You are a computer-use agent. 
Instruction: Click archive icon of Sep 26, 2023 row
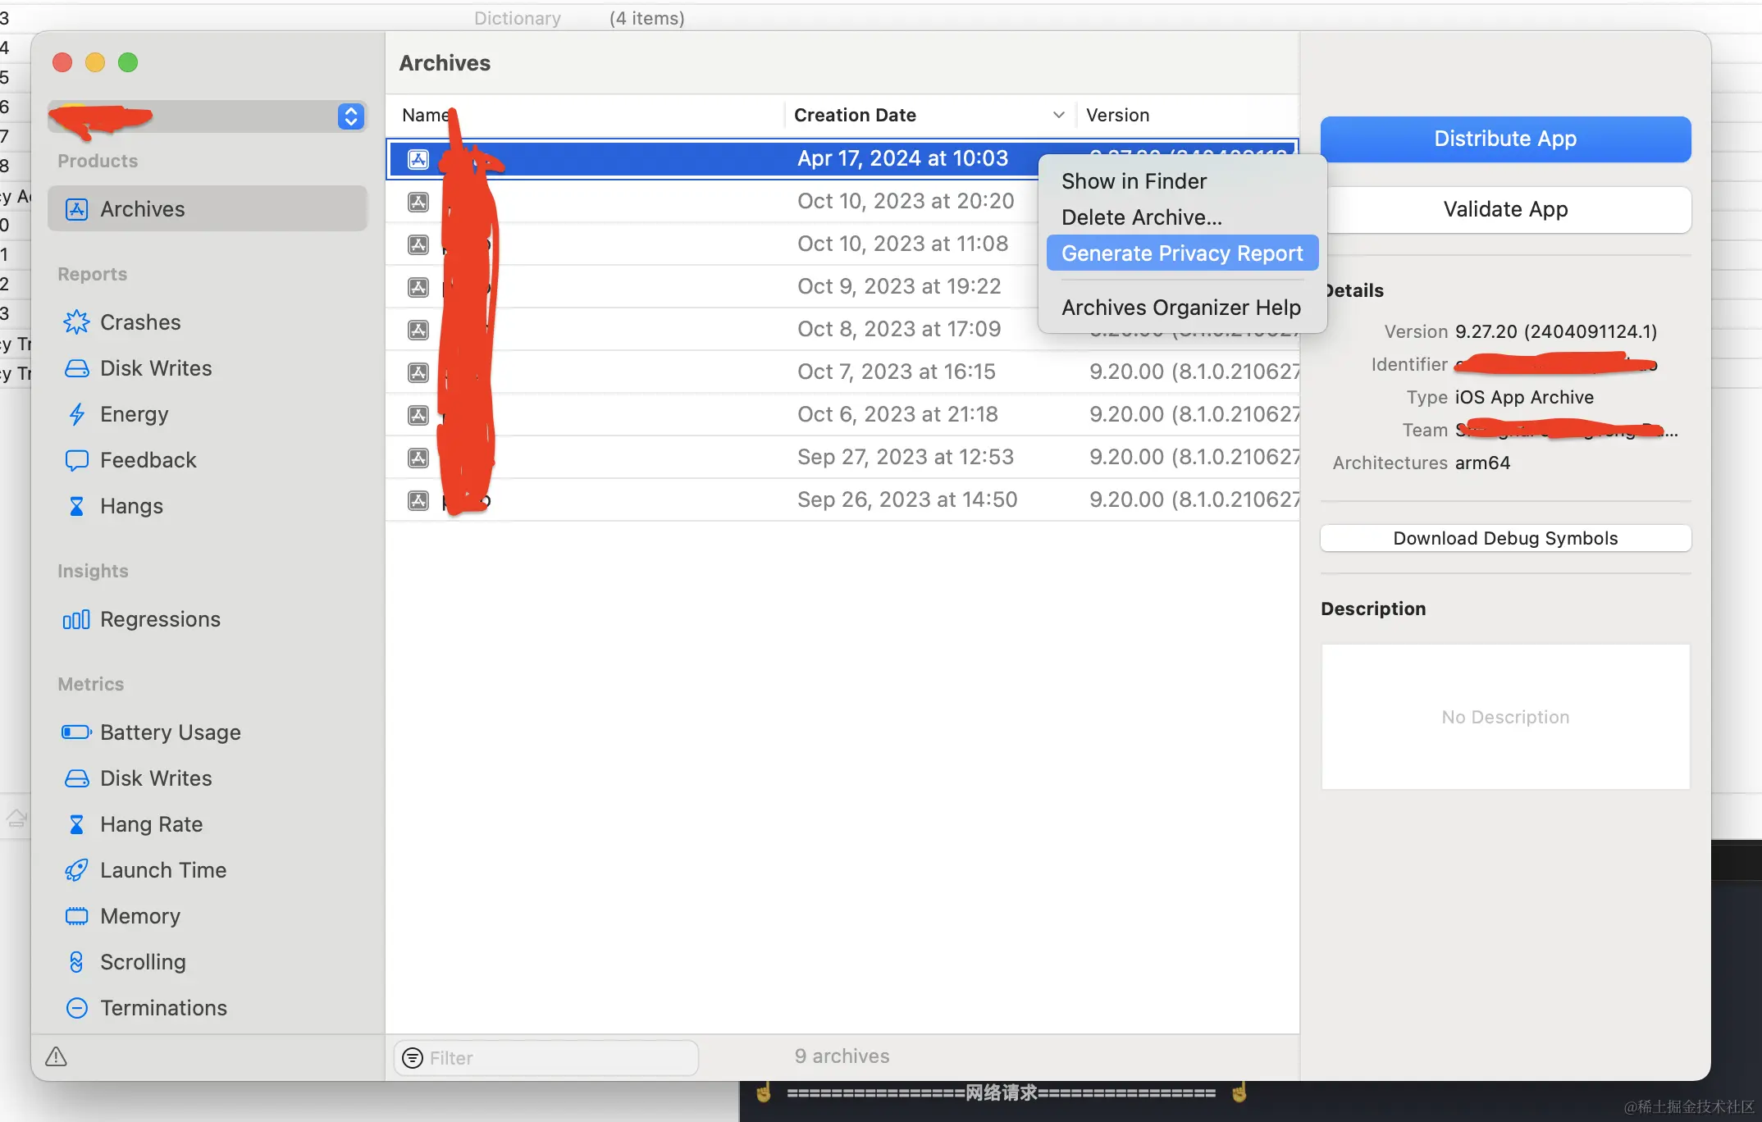click(x=418, y=500)
